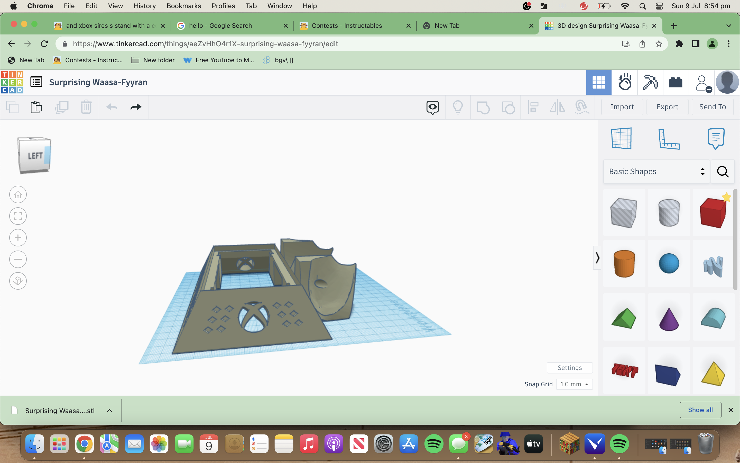Open the Profiles menu
740x463 pixels.
223,6
